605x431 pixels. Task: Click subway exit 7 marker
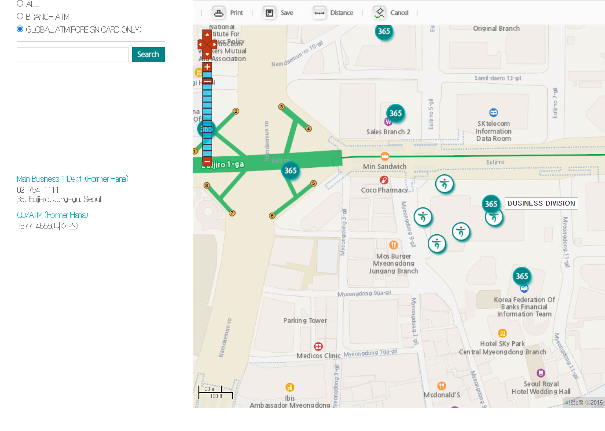coord(232,213)
